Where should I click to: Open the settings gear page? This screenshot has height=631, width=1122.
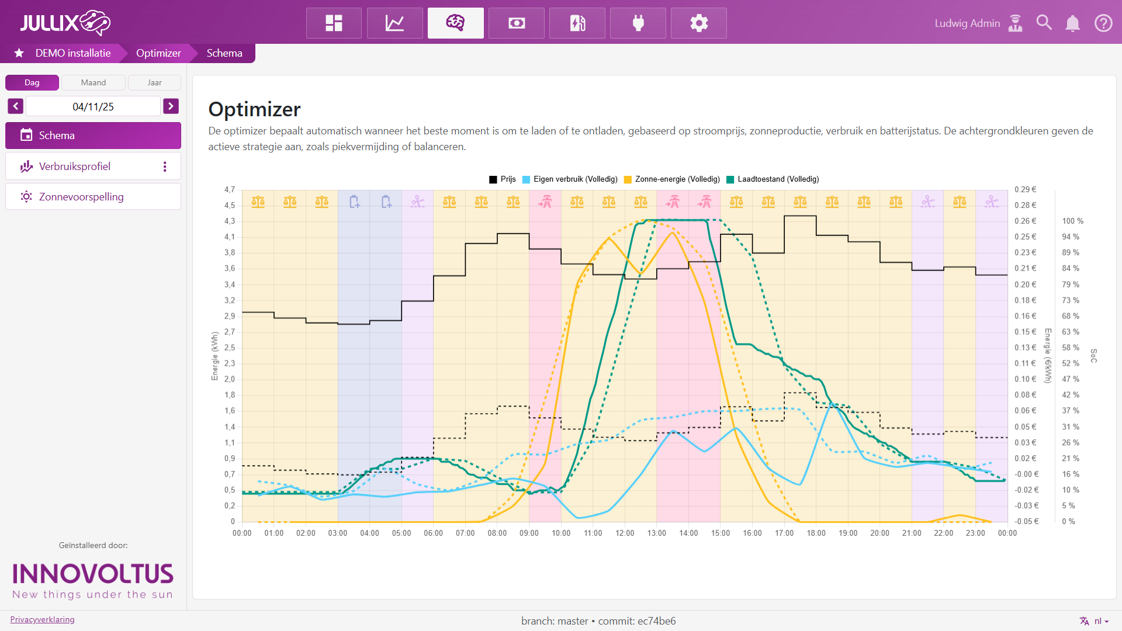[698, 23]
